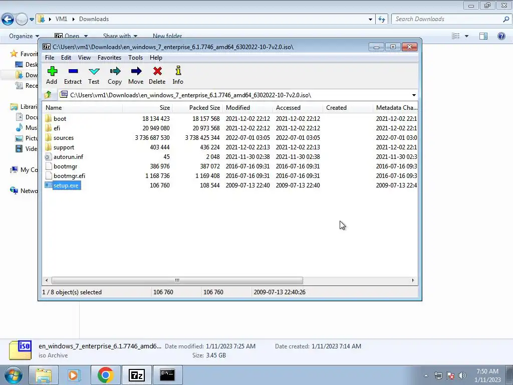The image size is (513, 385).
Task: Change view icon in Explorer toolbar
Action: point(456,36)
